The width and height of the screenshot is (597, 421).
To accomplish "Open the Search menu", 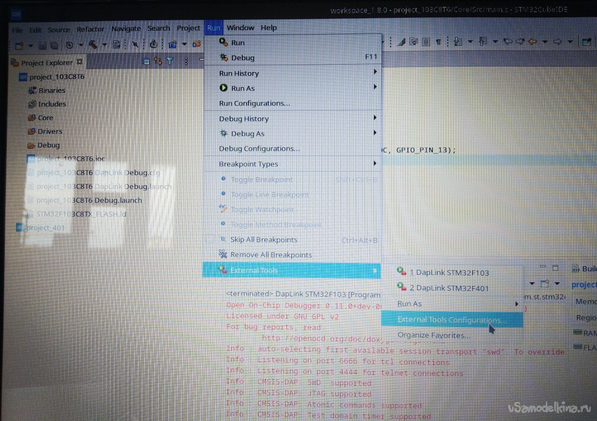I will [x=159, y=28].
